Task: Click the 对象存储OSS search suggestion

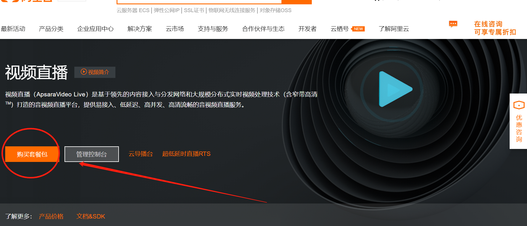Action: 276,10
